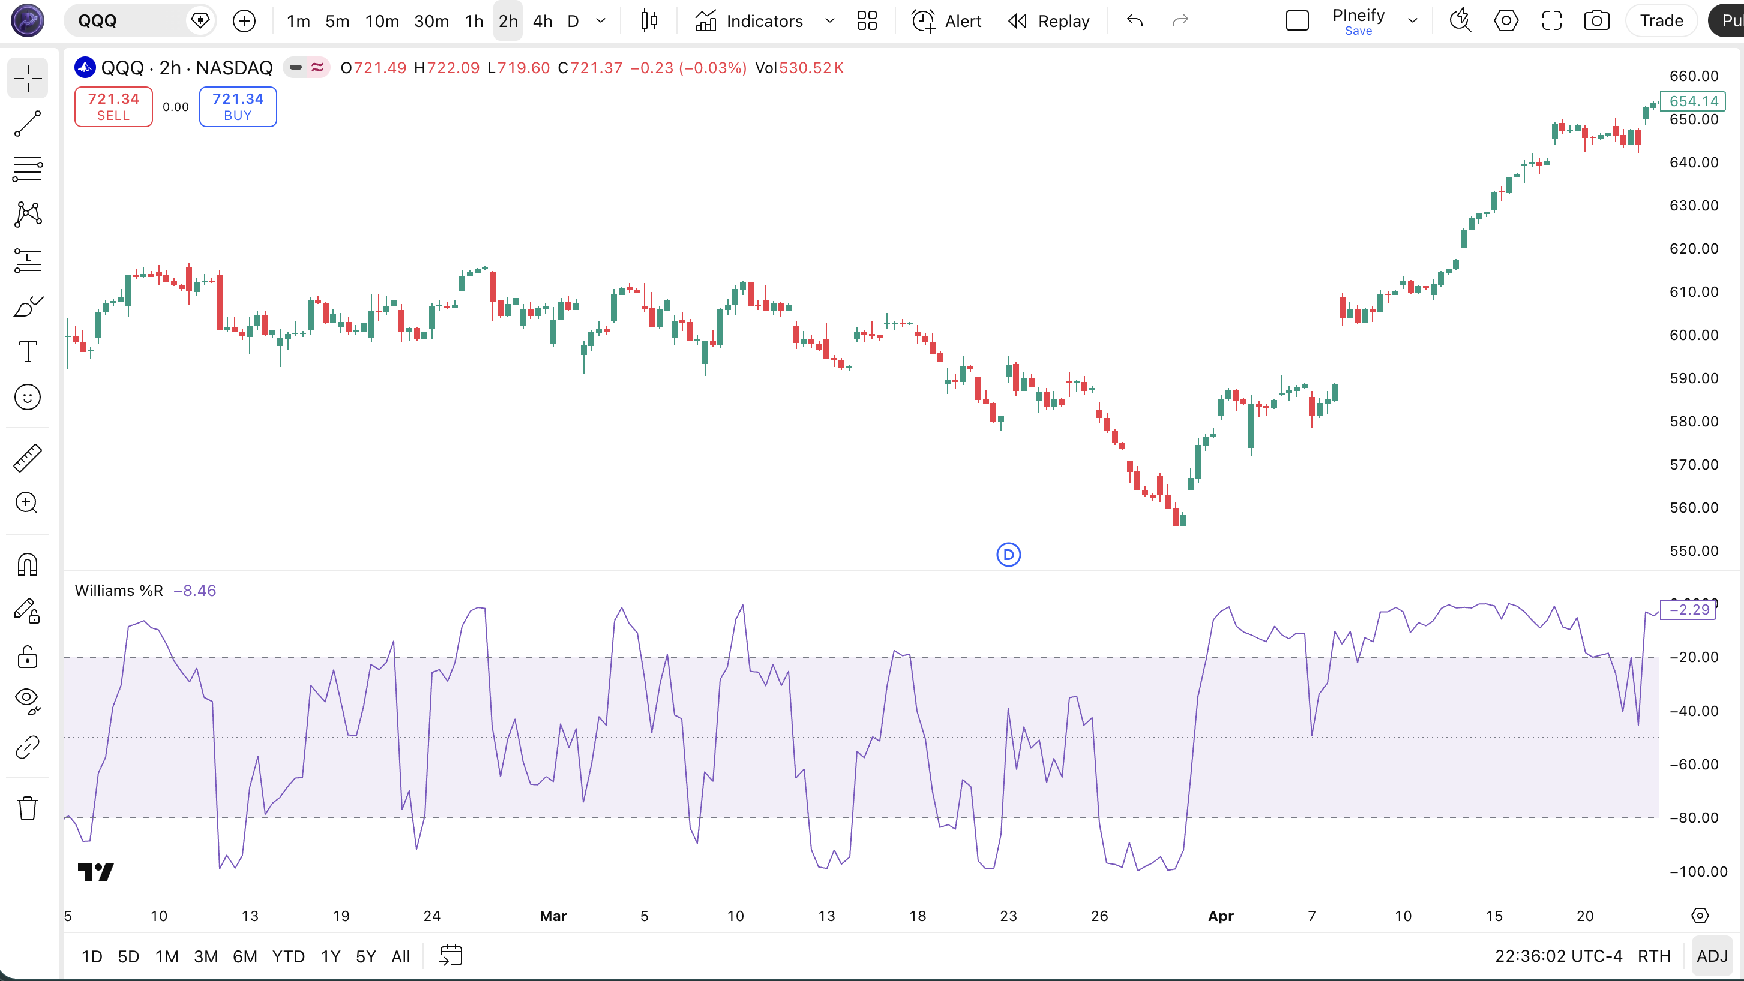The height and width of the screenshot is (981, 1744).
Task: Toggle stay in drawing mode
Action: [28, 610]
